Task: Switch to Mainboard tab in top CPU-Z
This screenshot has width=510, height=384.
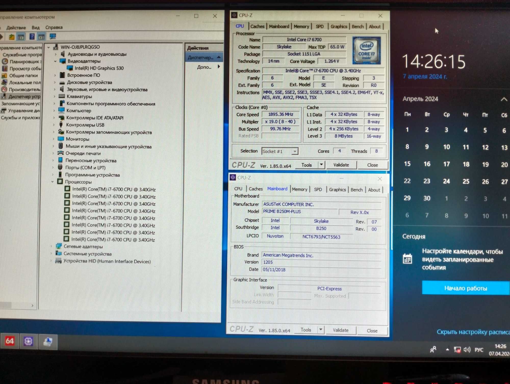Action: (279, 26)
